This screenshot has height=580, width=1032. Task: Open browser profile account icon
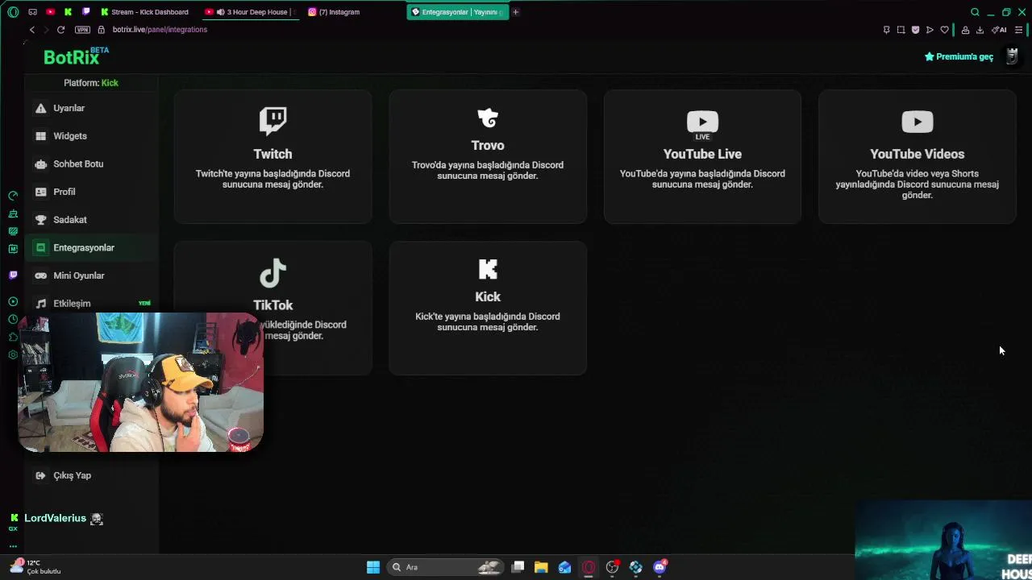[x=965, y=30]
